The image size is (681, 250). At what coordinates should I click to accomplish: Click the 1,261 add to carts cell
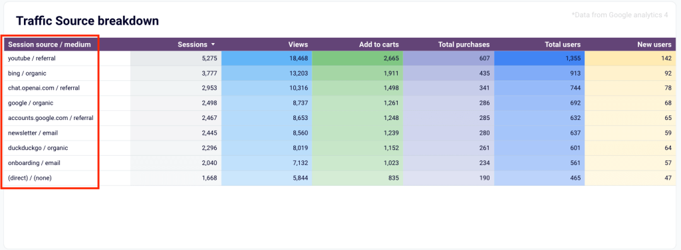[357, 103]
